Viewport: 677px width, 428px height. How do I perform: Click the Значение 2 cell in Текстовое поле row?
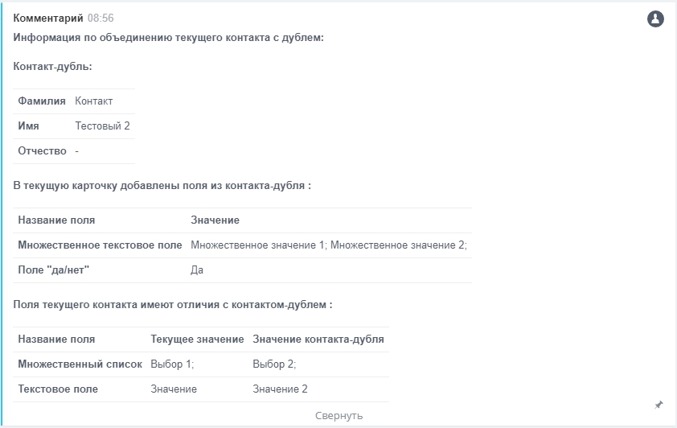[x=280, y=389]
